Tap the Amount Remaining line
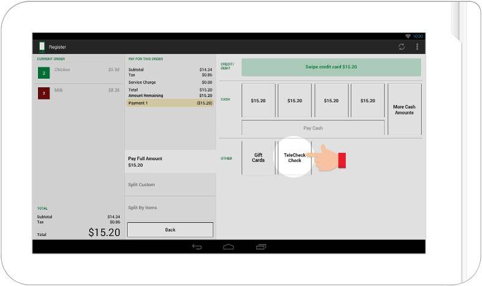This screenshot has height=286, width=482. 170,96
